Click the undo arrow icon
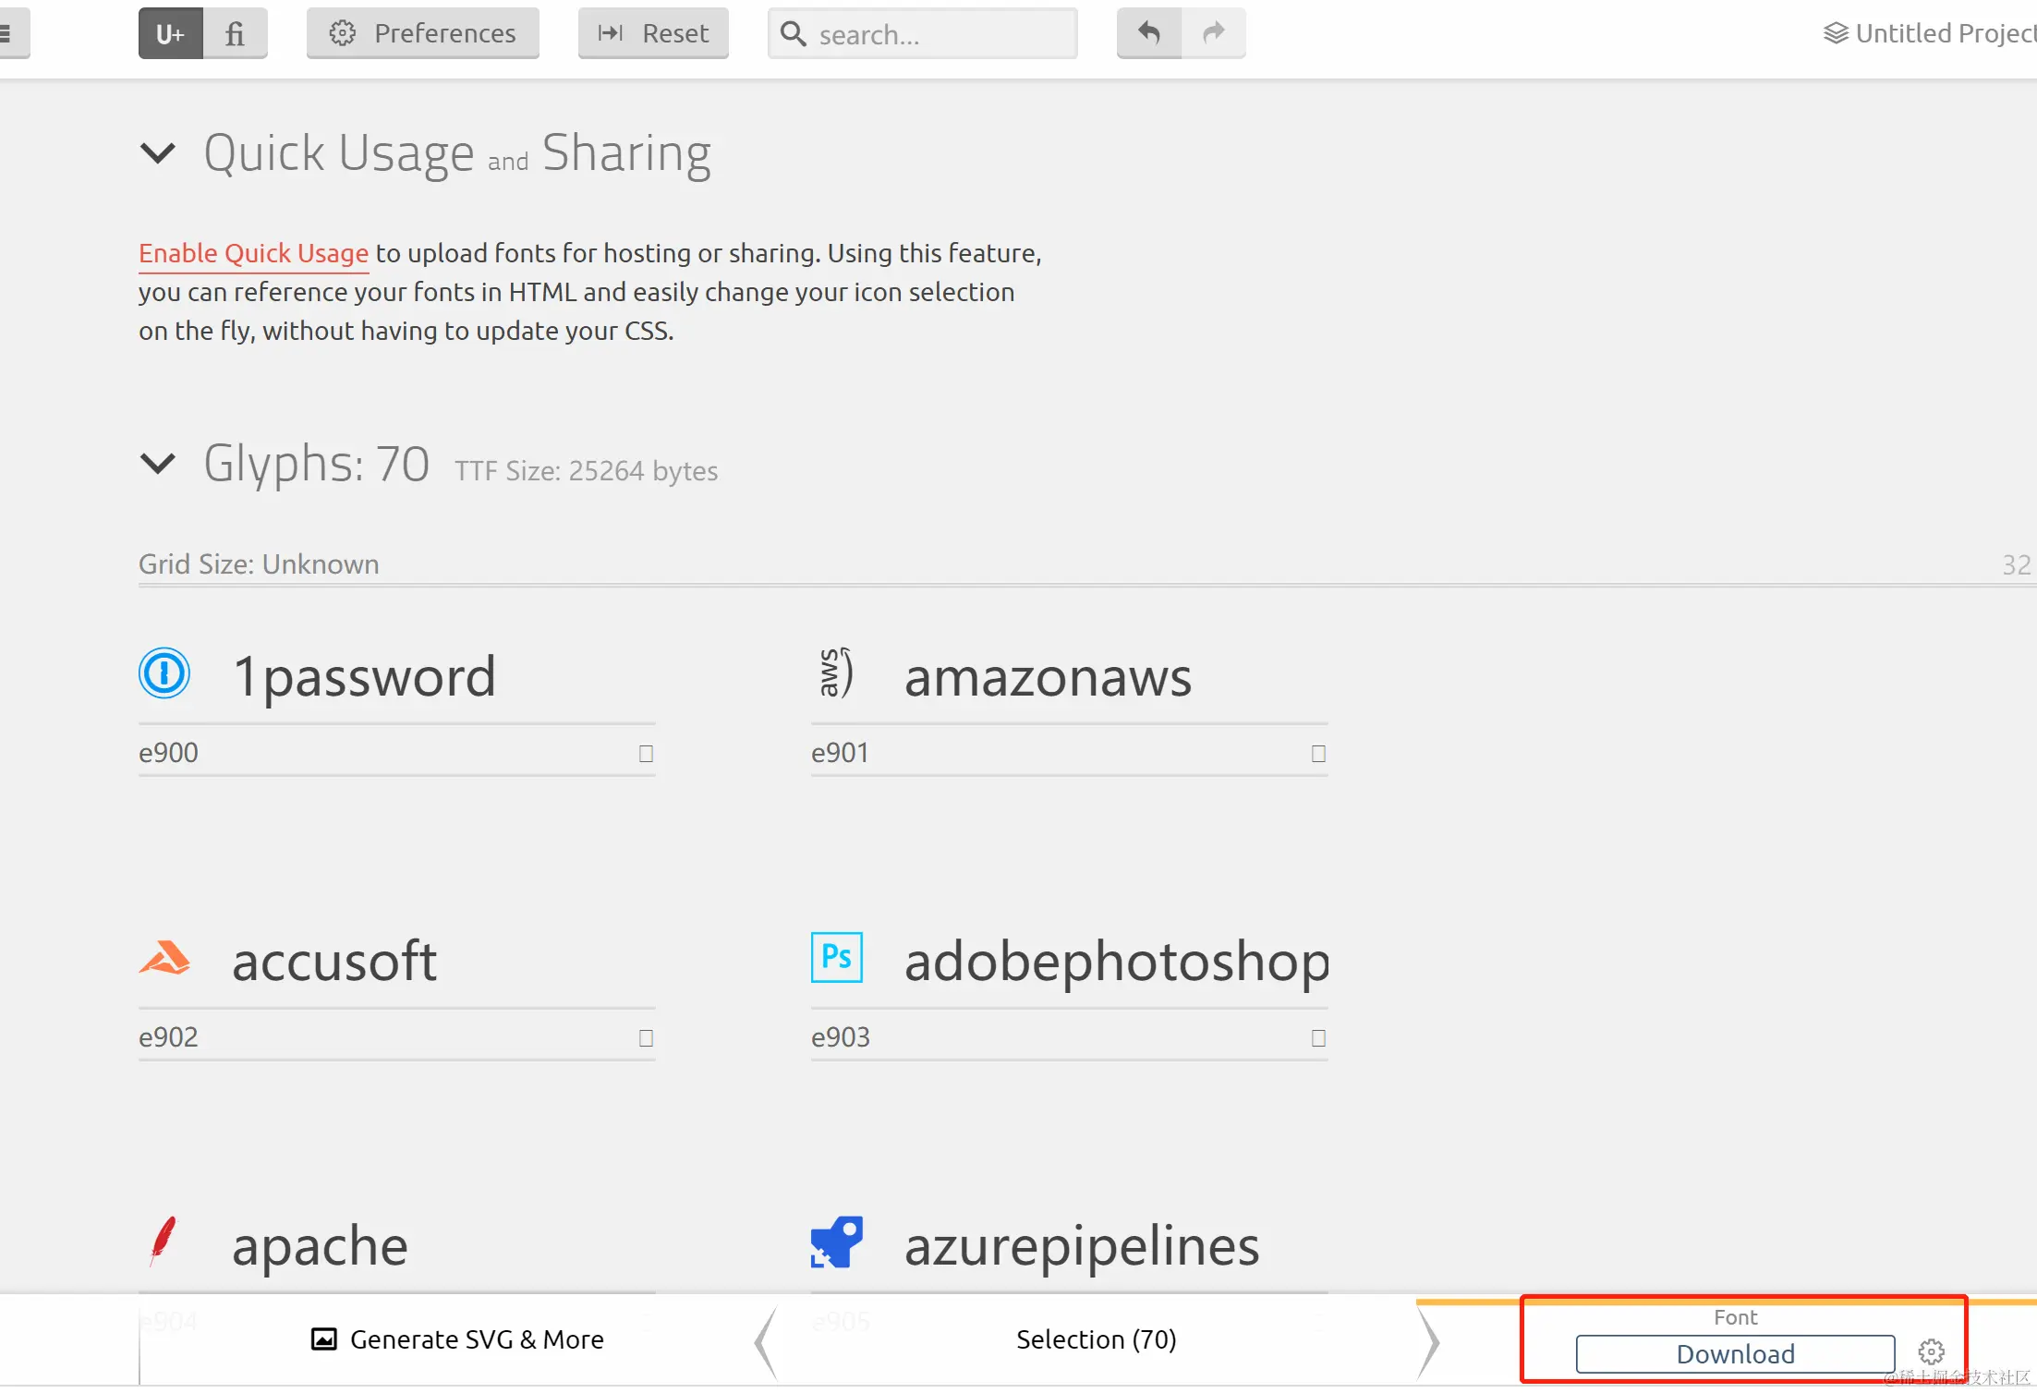Screen dimensions: 2037x1393 (x=1148, y=33)
